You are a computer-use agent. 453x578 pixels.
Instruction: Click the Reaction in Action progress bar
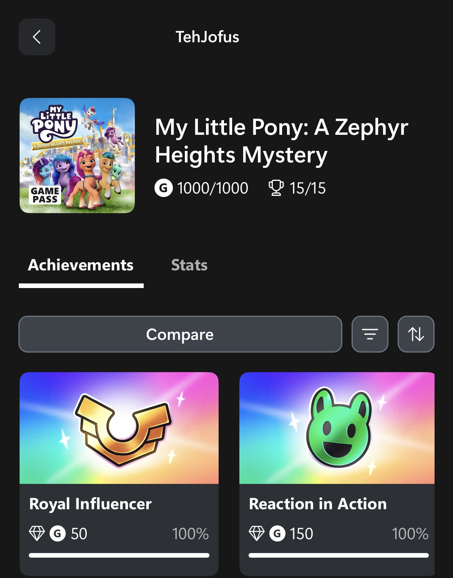(339, 555)
